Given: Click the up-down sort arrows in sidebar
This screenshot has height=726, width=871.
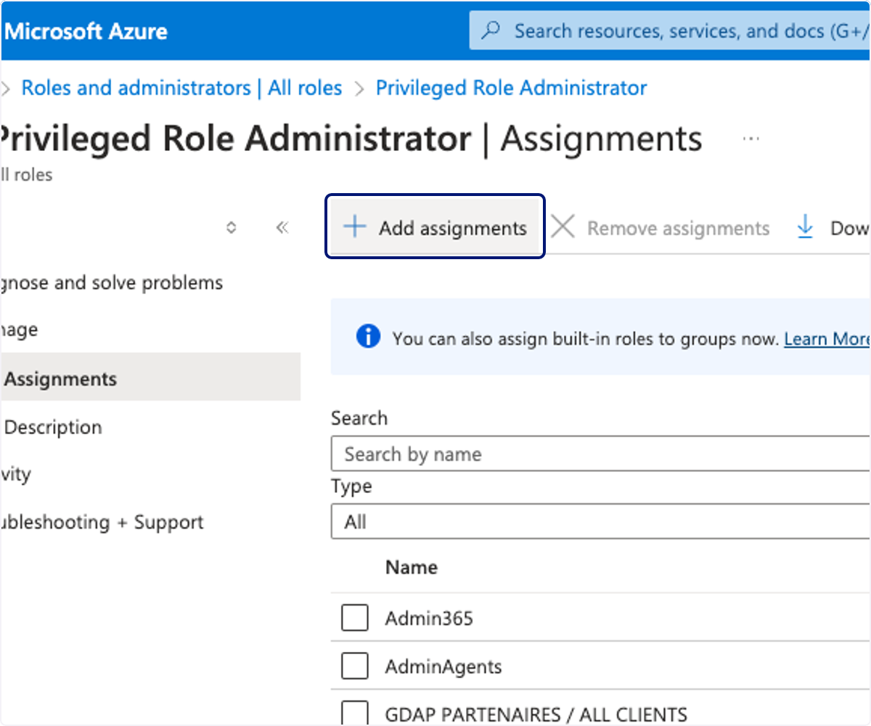Looking at the screenshot, I should 232,228.
